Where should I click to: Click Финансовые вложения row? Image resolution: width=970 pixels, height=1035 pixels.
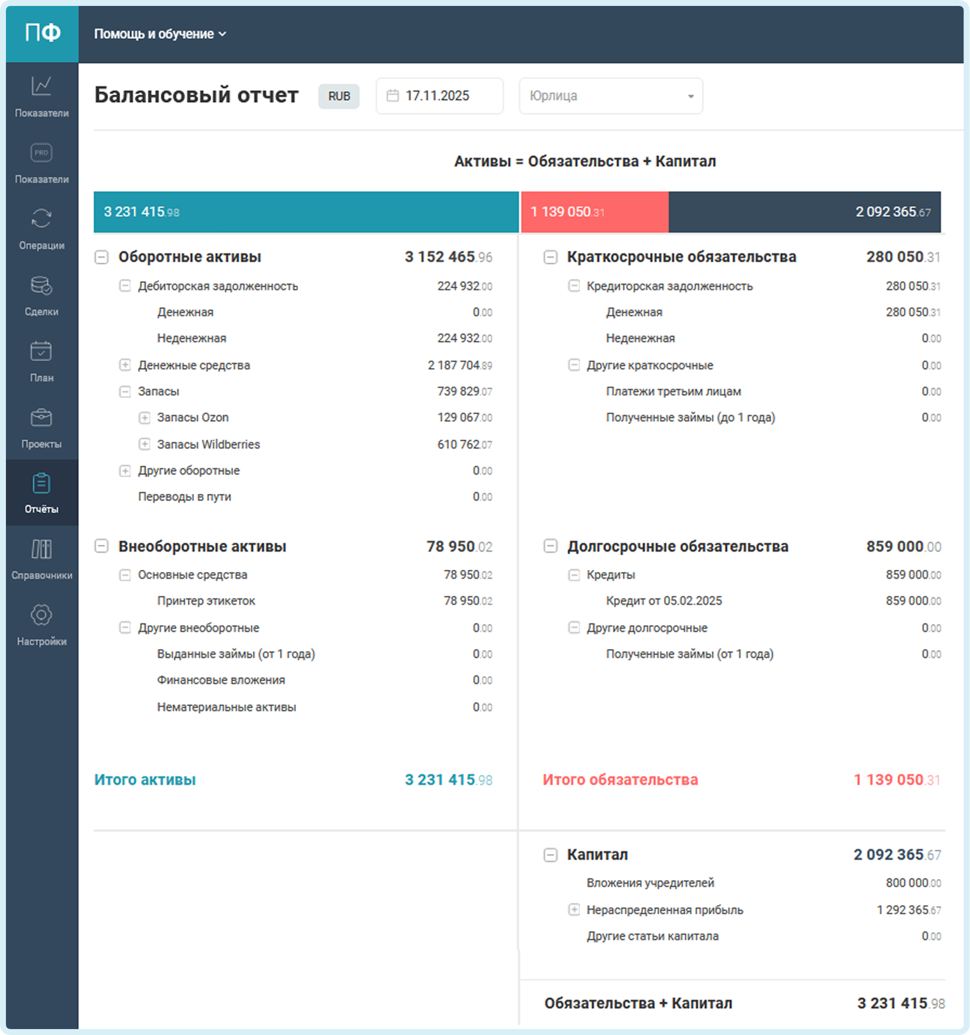325,680
